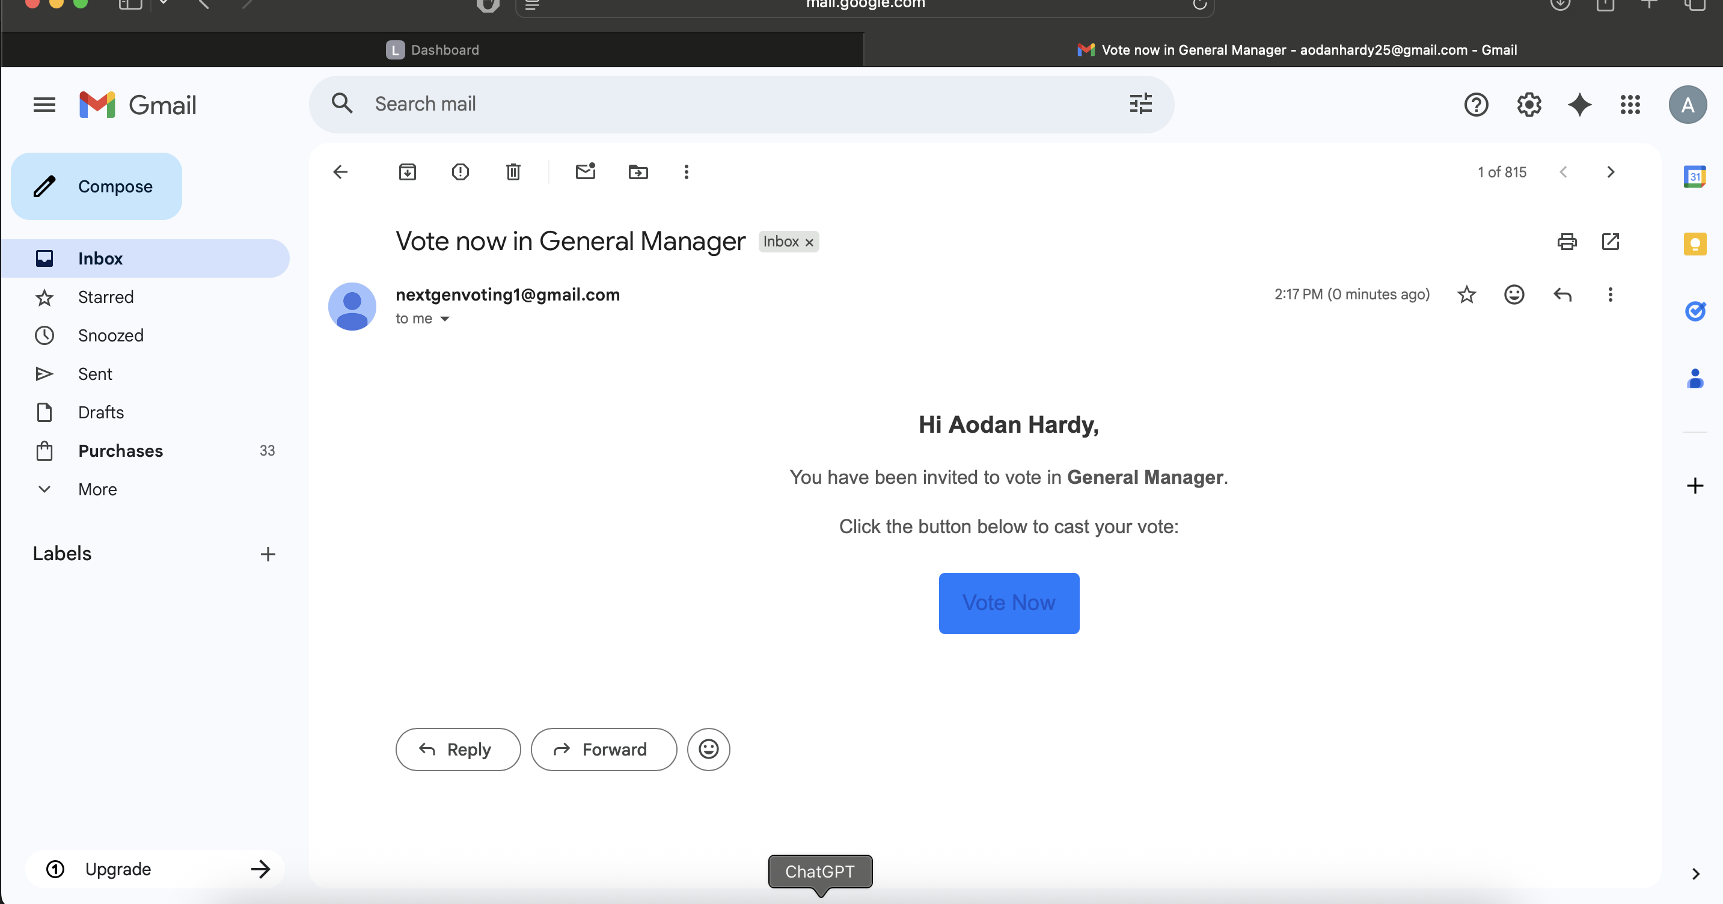This screenshot has width=1723, height=904.
Task: Expand the More section in sidebar
Action: pyautogui.click(x=97, y=489)
